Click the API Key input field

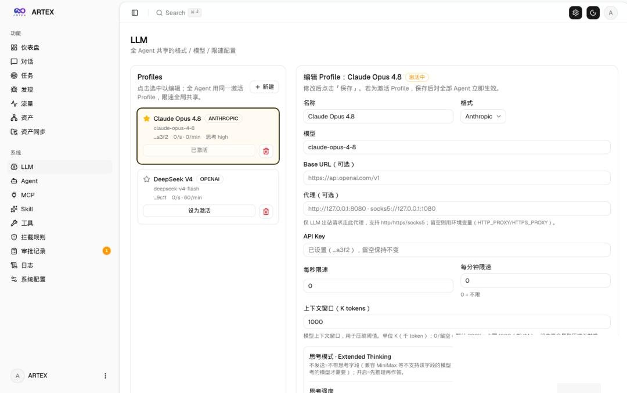457,250
